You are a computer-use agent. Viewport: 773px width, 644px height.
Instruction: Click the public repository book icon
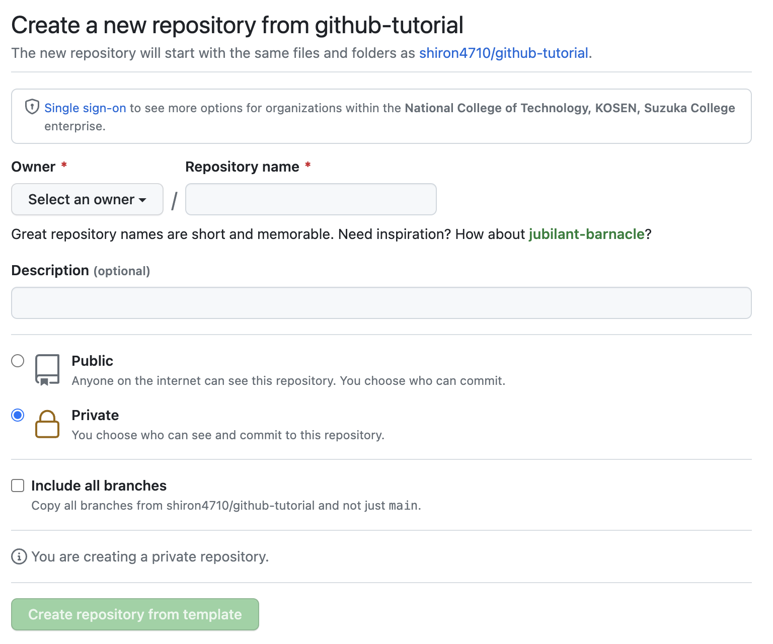coord(47,370)
